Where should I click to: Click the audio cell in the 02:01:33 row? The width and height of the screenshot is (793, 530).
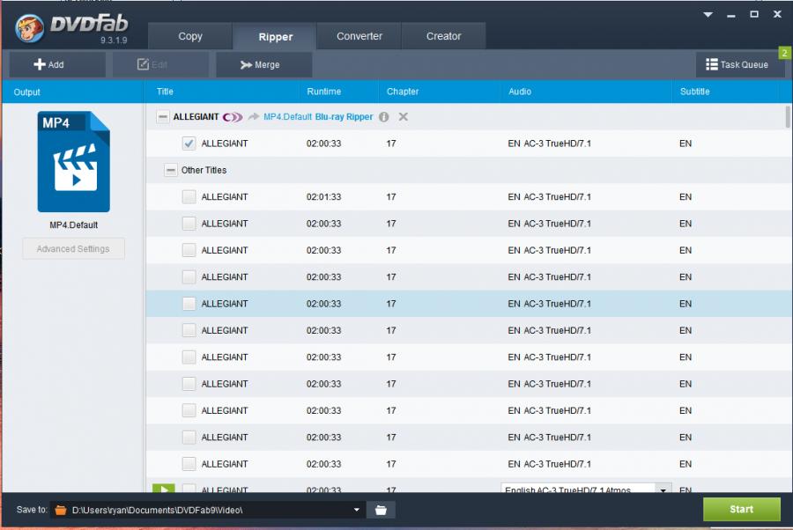[x=549, y=196]
